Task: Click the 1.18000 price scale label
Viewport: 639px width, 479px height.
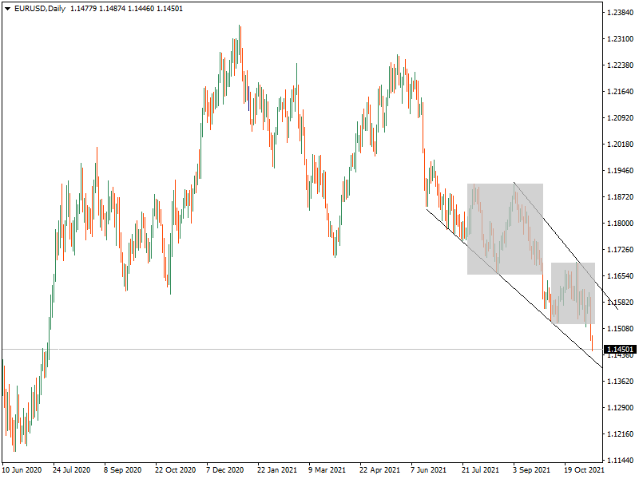Action: (x=621, y=224)
